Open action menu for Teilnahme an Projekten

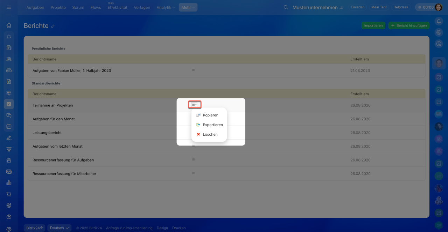tap(195, 105)
